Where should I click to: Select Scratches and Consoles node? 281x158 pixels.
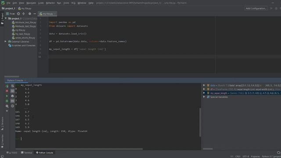point(22,46)
